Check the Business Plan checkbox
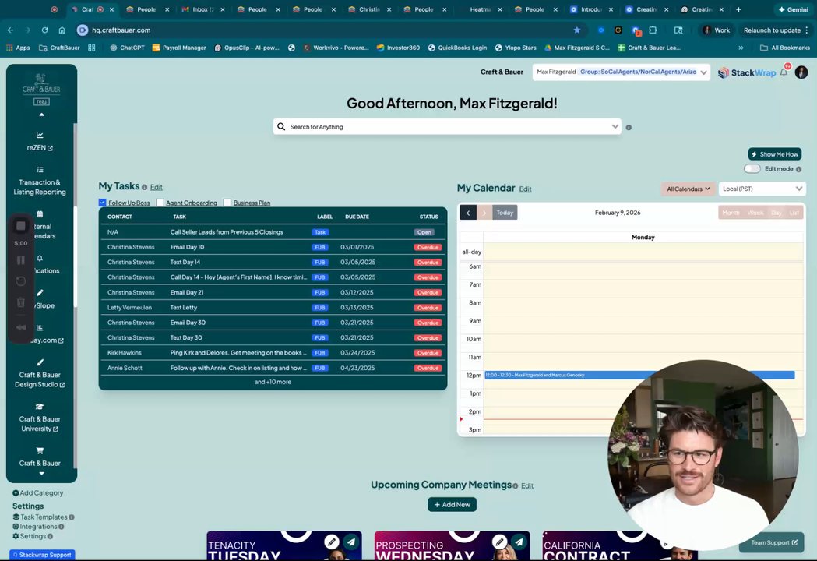The width and height of the screenshot is (817, 561). [227, 203]
